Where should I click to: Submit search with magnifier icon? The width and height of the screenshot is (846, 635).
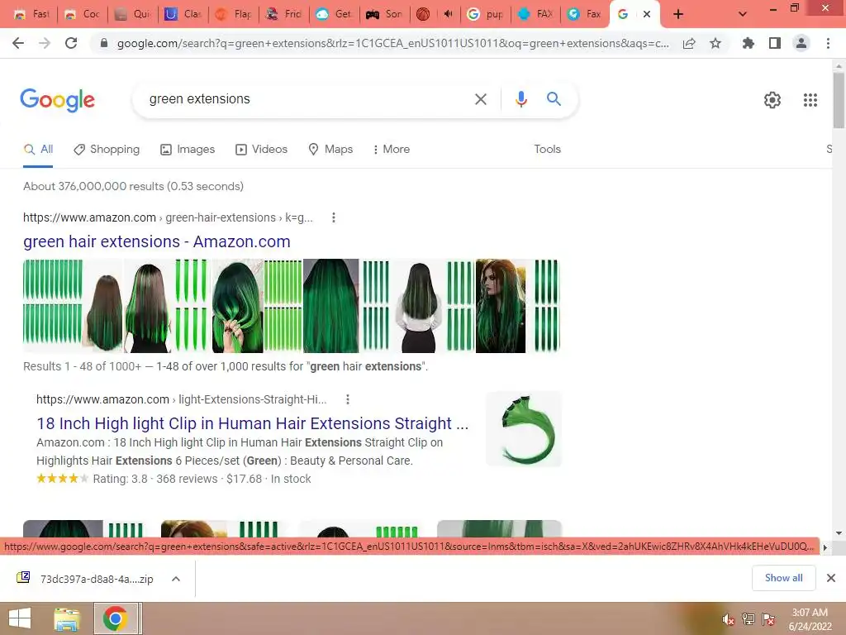pyautogui.click(x=554, y=99)
